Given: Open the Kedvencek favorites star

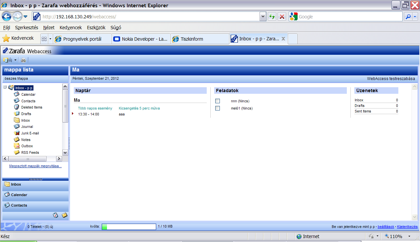Looking at the screenshot, I should tap(6, 38).
